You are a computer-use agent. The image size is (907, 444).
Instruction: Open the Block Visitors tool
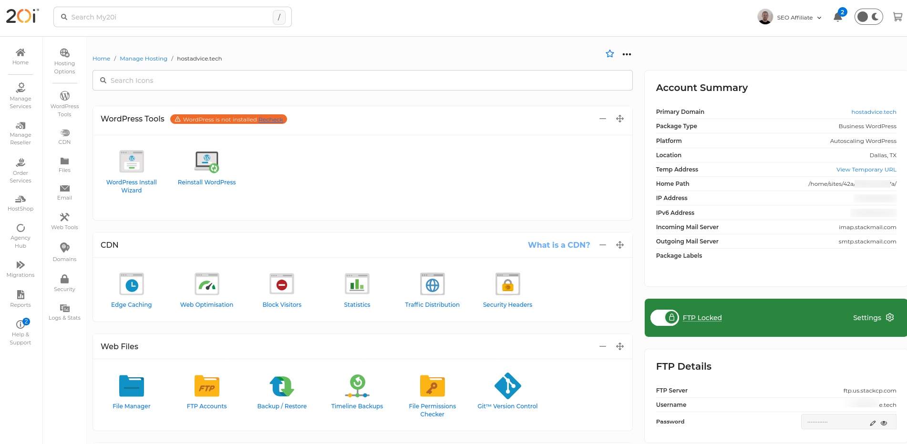coord(282,284)
